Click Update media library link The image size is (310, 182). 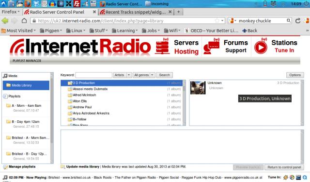(83, 167)
